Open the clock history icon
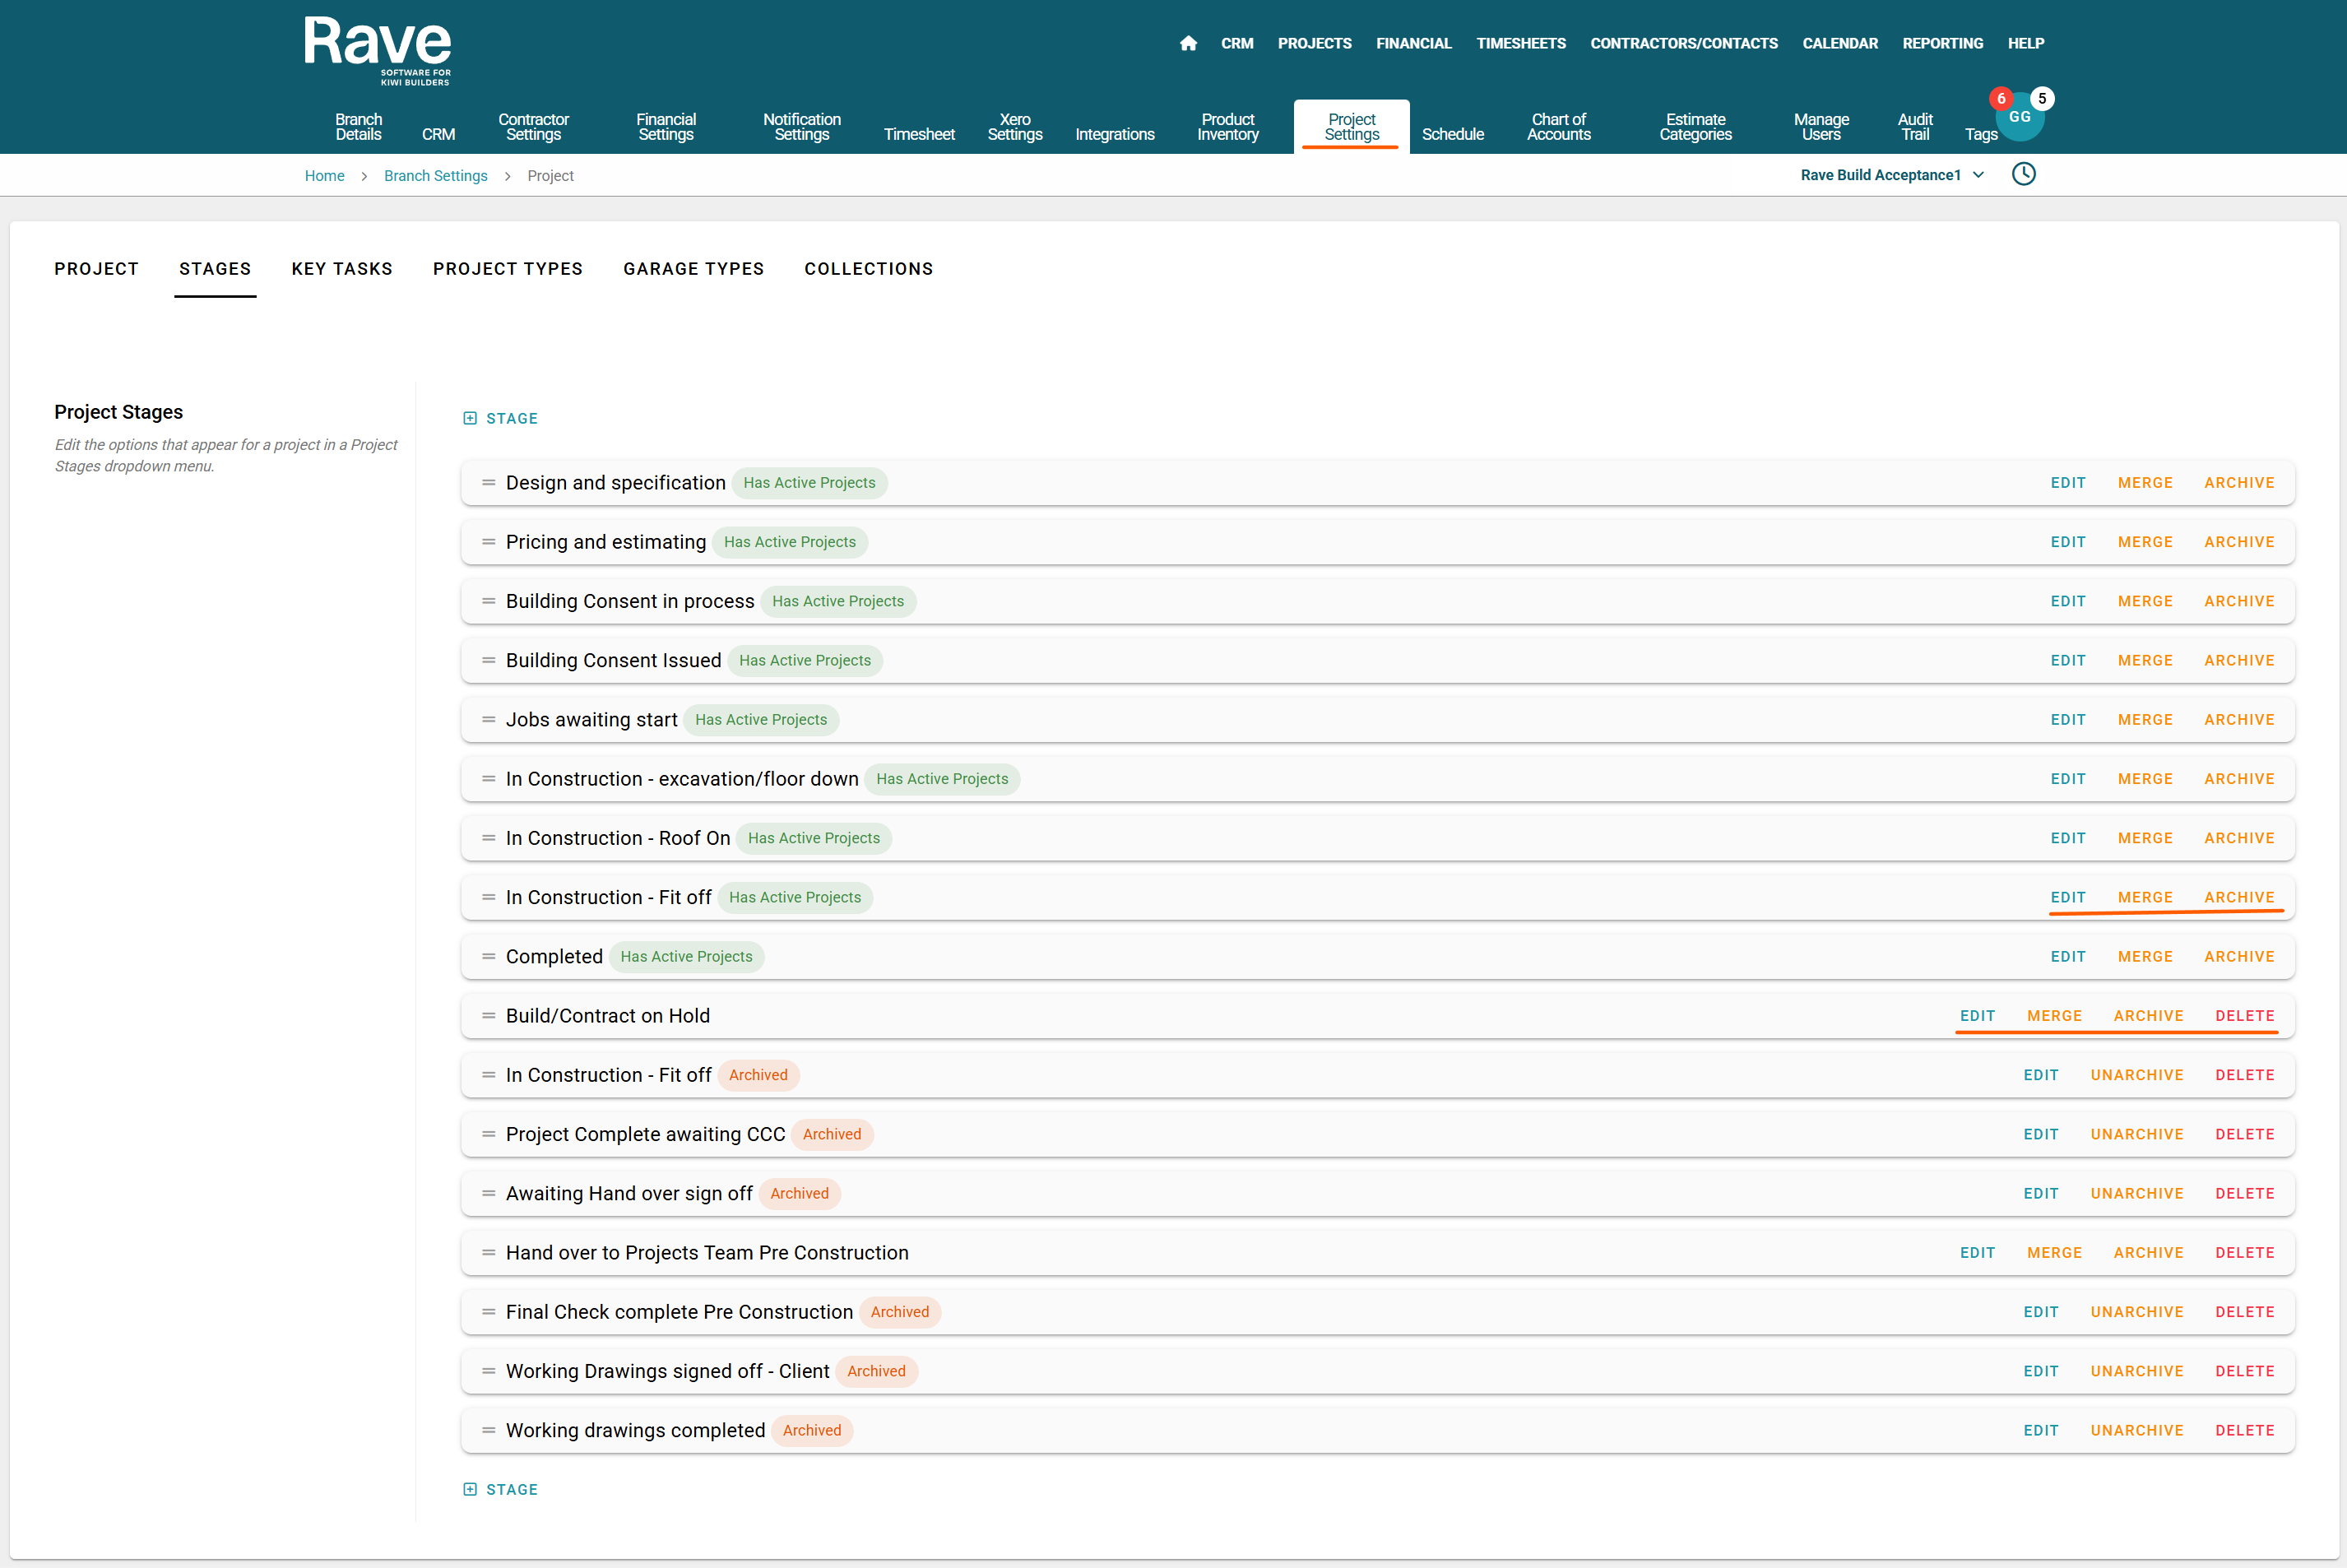Viewport: 2347px width, 1568px height. coord(2023,174)
